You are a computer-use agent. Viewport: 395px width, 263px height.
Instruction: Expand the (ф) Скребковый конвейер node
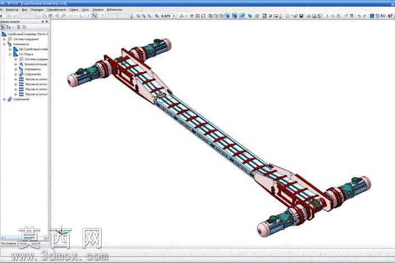(10, 49)
